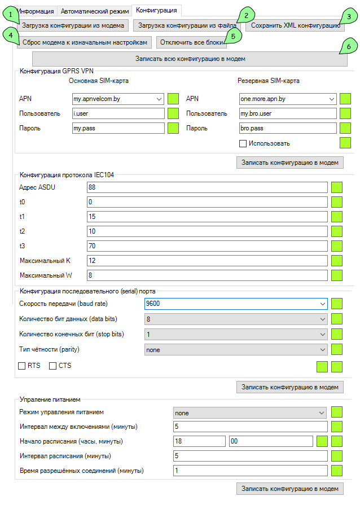The height and width of the screenshot is (518, 360).
Task: Click green square beside reserve SIM Пароль
Action: click(345, 128)
